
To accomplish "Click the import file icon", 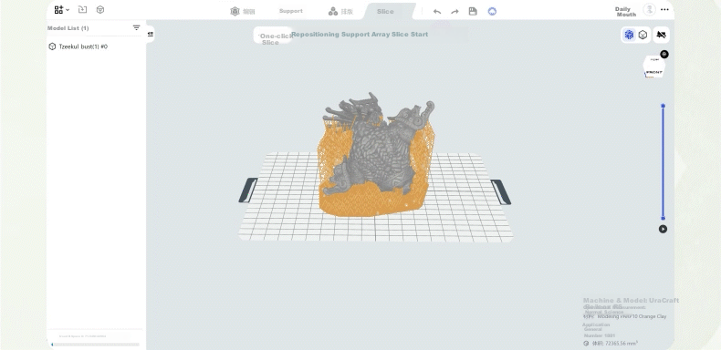I will tap(82, 10).
